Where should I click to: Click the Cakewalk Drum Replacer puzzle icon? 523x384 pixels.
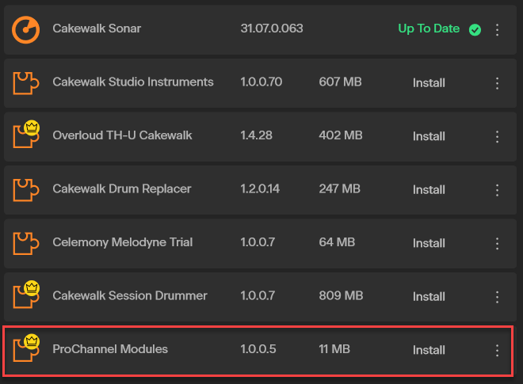click(26, 190)
